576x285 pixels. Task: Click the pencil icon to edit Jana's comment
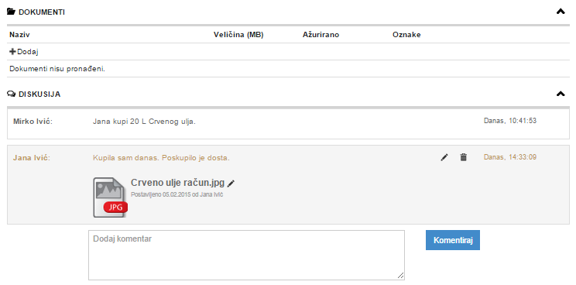click(x=444, y=157)
